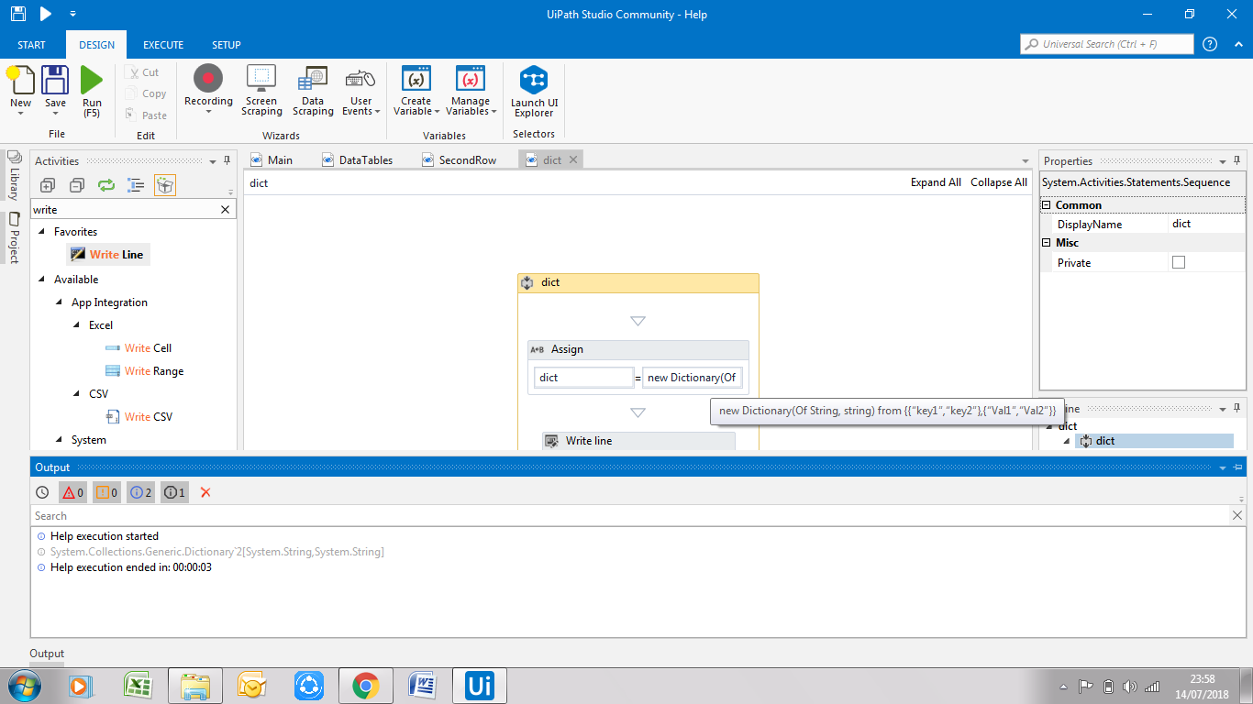The width and height of the screenshot is (1253, 704).
Task: Launch the Data Scraping wizard
Action: 313,91
